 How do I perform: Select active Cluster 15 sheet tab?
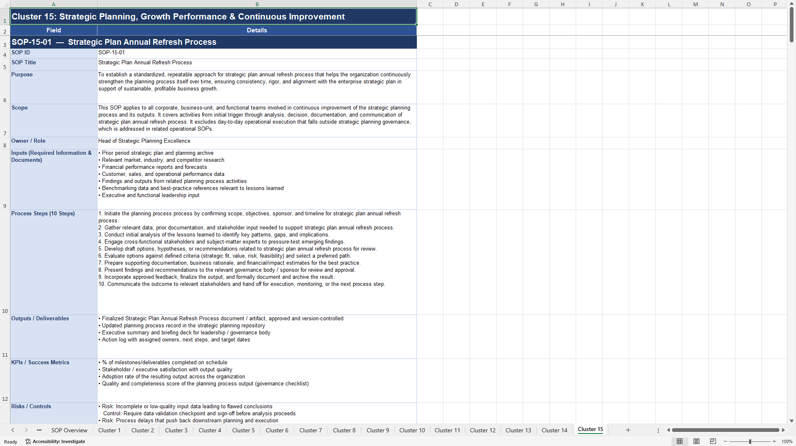tap(590, 429)
